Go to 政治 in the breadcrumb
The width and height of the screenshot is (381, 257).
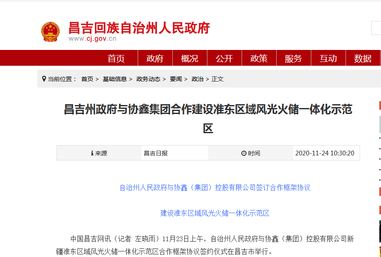197,79
